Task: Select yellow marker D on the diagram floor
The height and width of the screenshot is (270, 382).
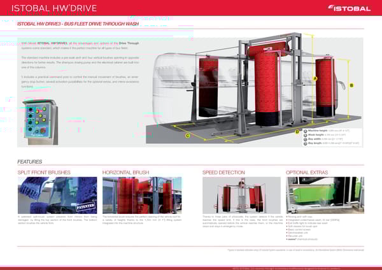Action: pos(297,132)
